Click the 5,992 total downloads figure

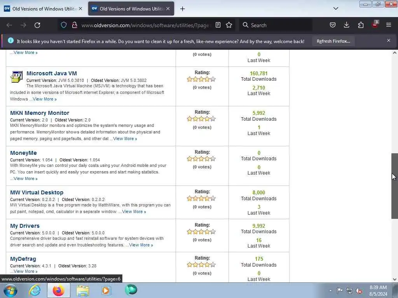coord(258,113)
